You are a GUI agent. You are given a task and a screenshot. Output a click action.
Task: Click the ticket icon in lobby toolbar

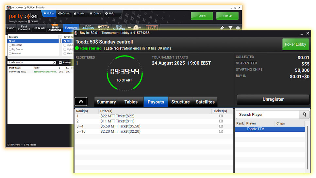coord(222,28)
